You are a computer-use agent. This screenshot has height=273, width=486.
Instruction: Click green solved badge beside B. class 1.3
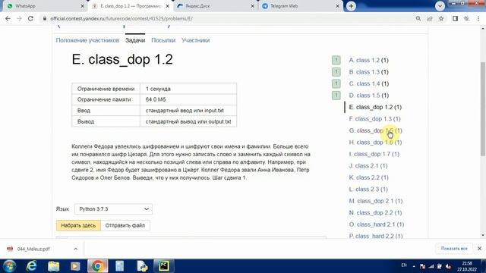336,72
